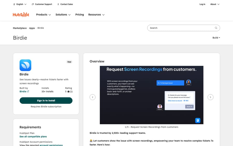Click Log in

coord(202,4)
